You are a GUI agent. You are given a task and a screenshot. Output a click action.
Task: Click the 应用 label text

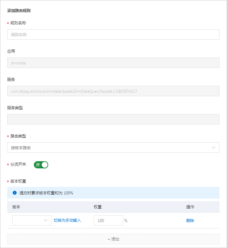11,51
